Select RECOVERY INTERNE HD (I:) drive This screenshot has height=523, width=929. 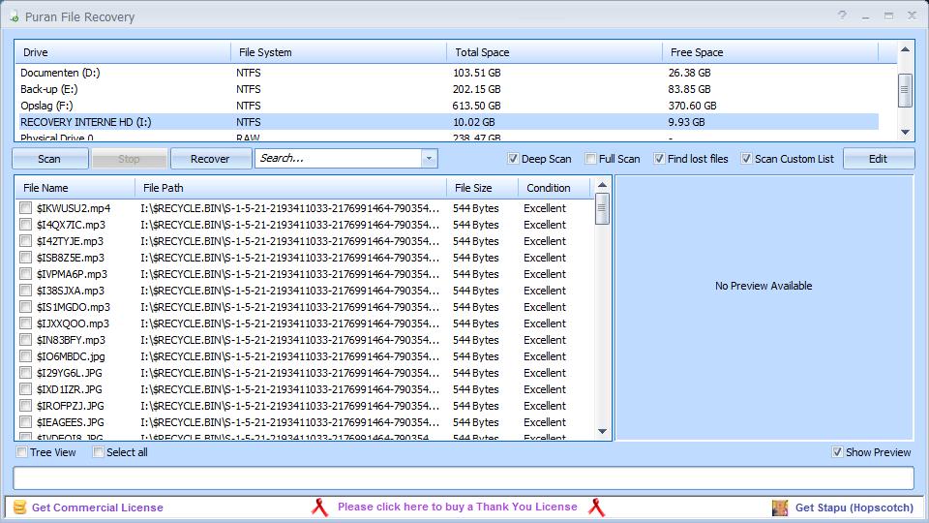pos(448,122)
